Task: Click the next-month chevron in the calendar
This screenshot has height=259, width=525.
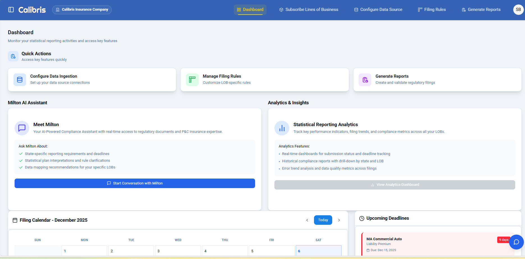Action: tap(339, 220)
